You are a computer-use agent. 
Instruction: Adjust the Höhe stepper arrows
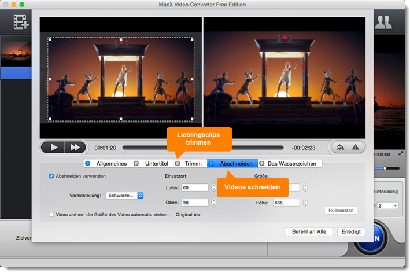click(x=305, y=203)
